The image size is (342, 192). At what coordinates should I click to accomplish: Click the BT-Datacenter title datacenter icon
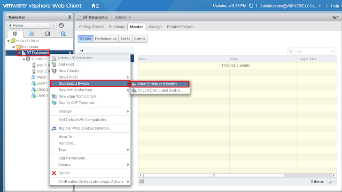[80, 17]
